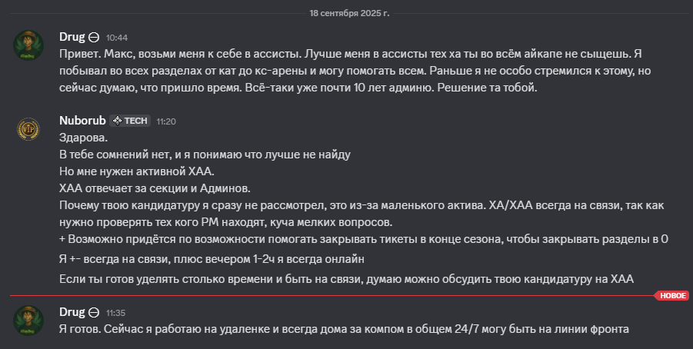Select the reply starting with Я готов

click(344, 329)
